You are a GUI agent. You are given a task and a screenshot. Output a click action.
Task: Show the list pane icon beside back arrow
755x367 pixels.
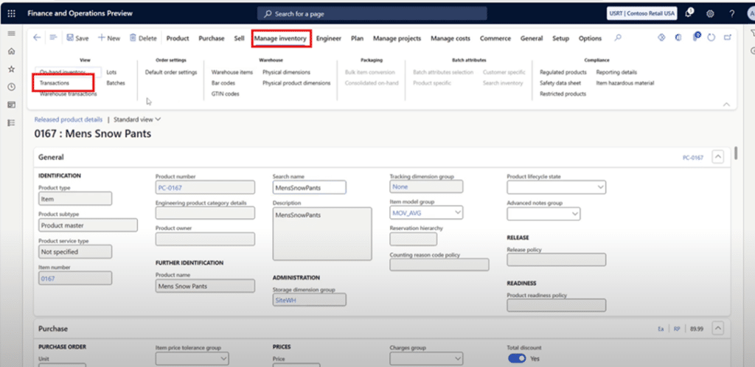[53, 38]
